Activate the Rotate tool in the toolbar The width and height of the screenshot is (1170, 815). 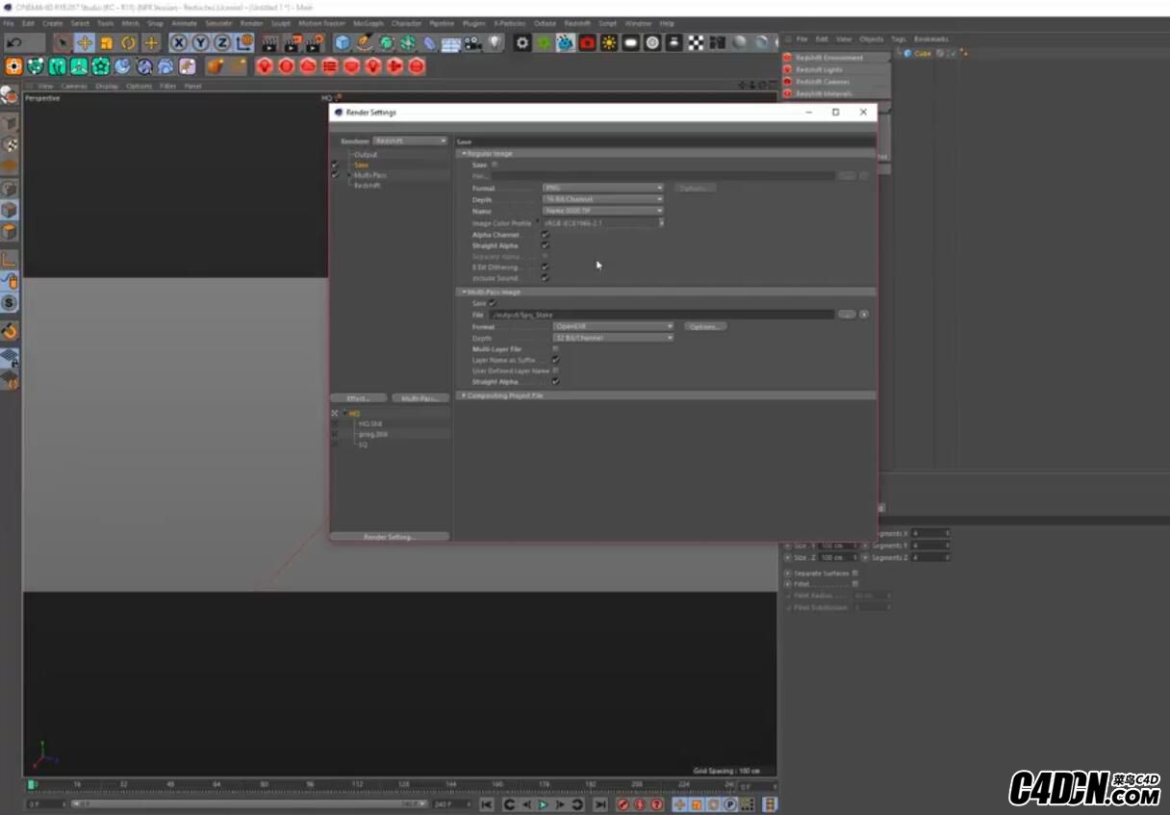[x=128, y=43]
